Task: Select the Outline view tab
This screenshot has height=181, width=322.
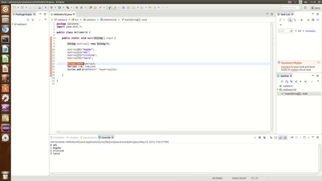Action: click(284, 76)
